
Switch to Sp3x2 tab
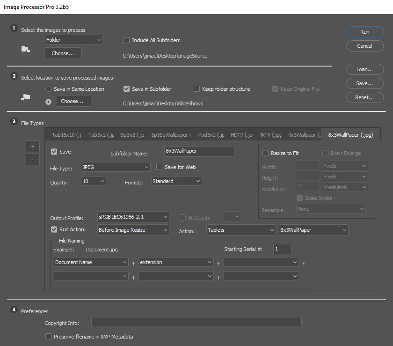coord(132,135)
